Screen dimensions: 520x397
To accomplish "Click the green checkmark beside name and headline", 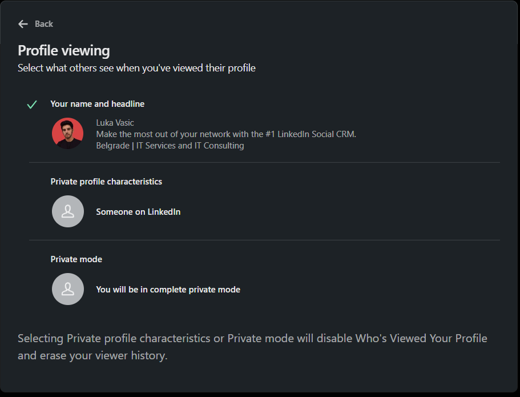I will pos(32,105).
